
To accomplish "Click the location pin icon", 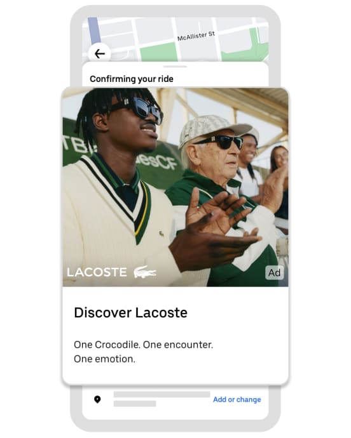I will pos(97,399).
